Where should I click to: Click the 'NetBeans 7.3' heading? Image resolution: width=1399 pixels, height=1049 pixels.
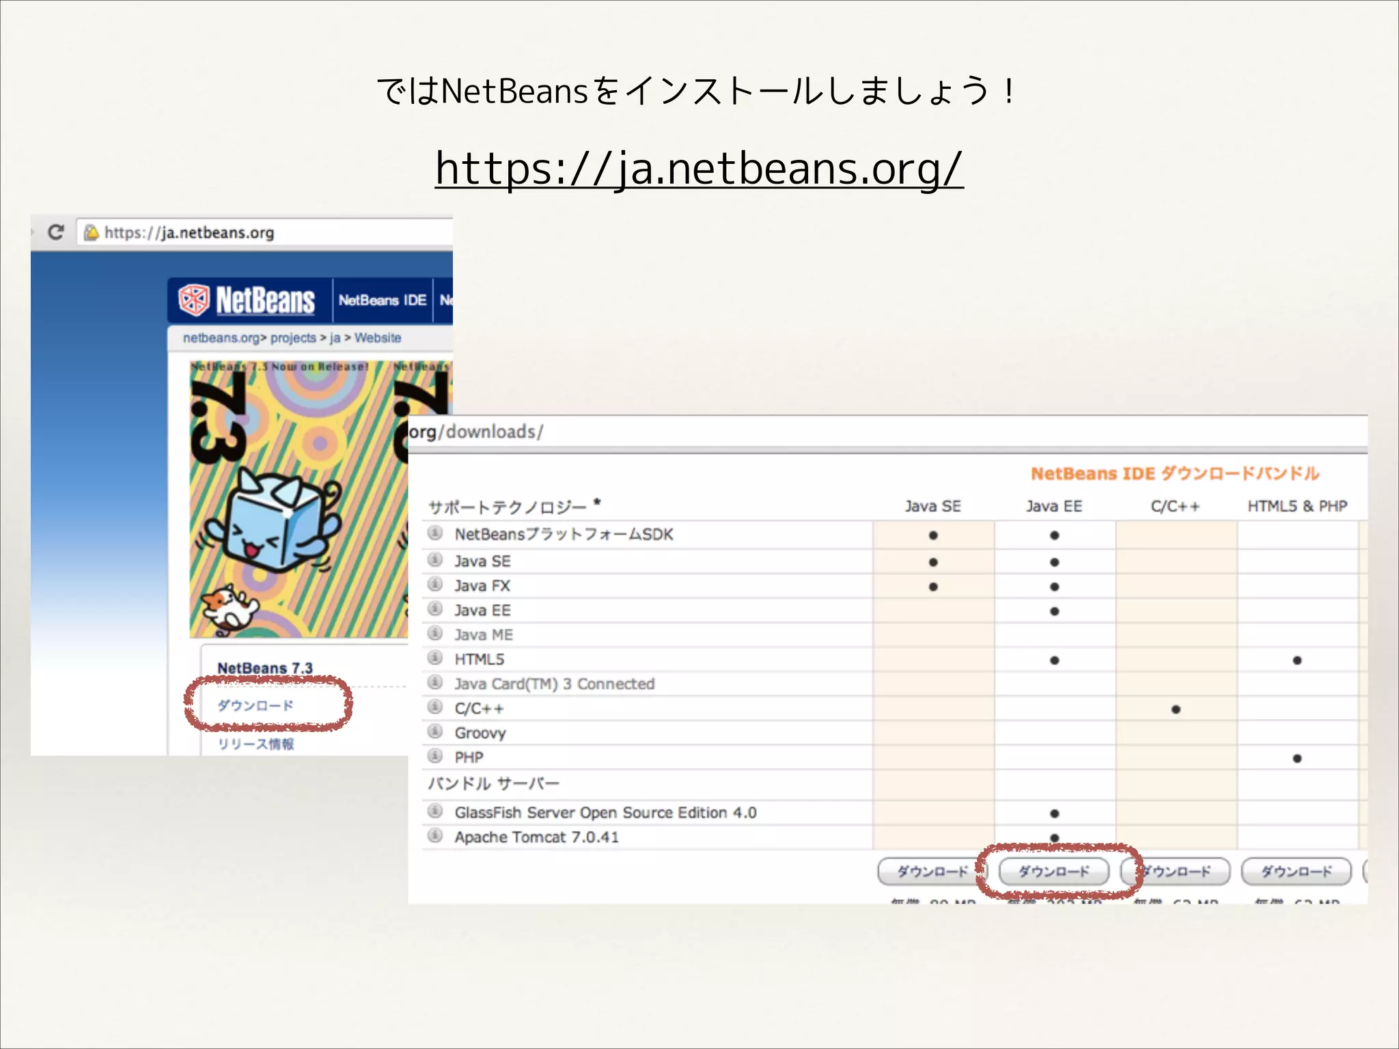265,668
